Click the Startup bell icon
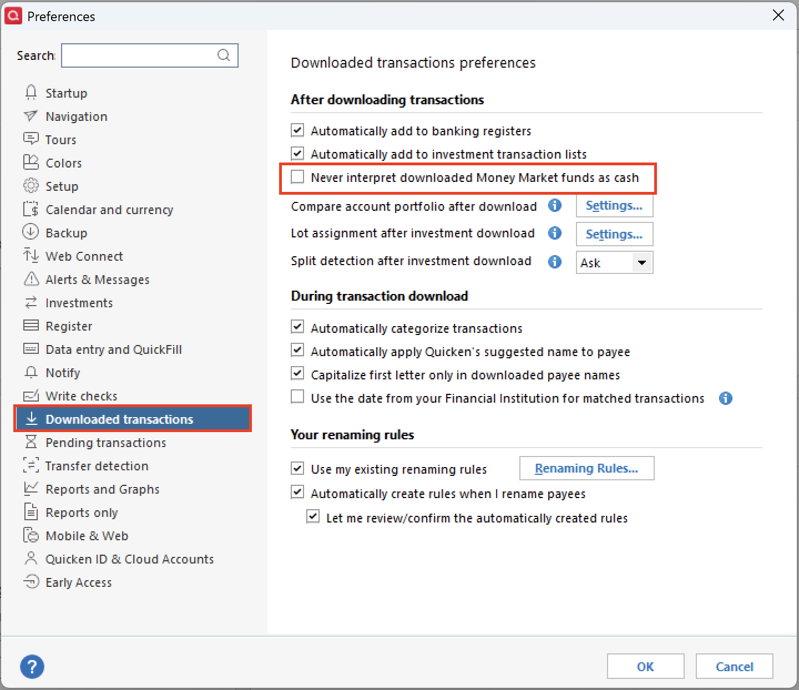799x690 pixels. 31,93
